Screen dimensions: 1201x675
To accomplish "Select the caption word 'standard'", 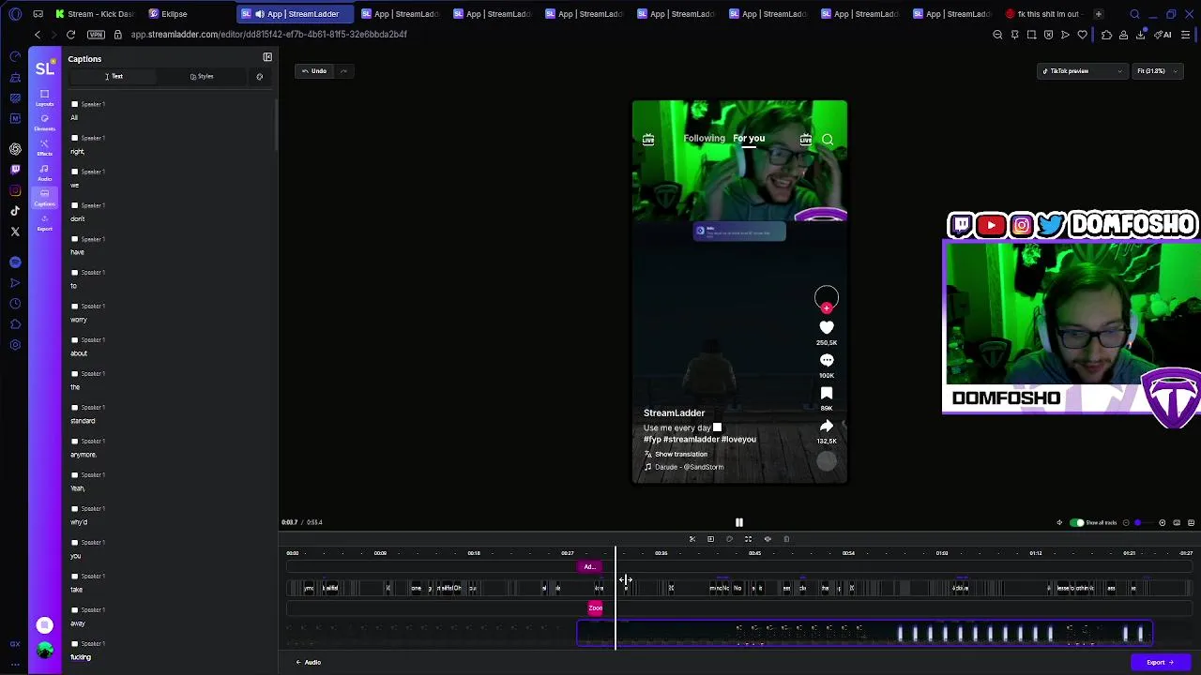I will [83, 421].
